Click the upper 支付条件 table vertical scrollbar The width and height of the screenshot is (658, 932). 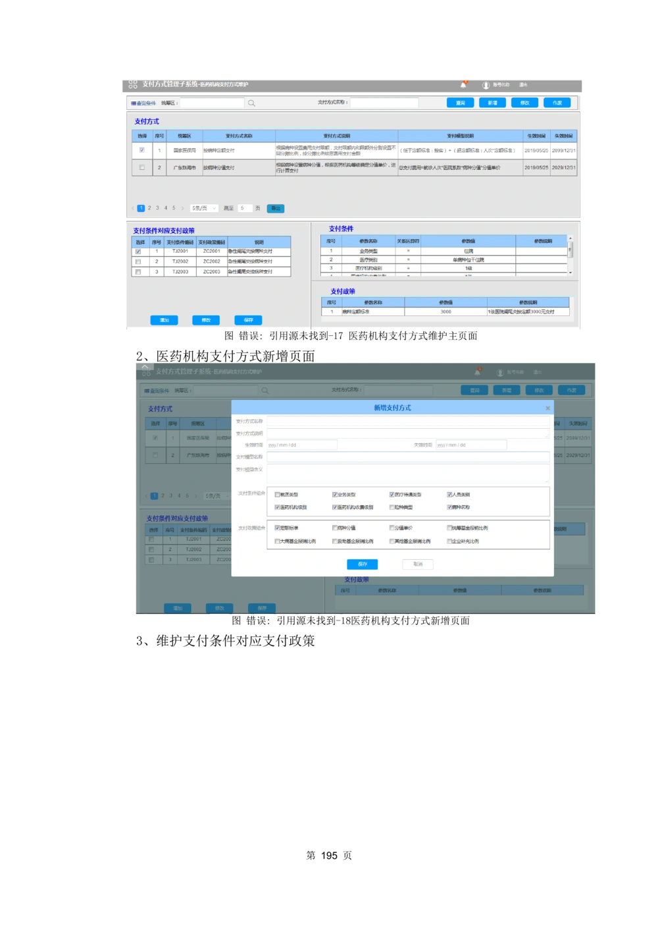(570, 250)
